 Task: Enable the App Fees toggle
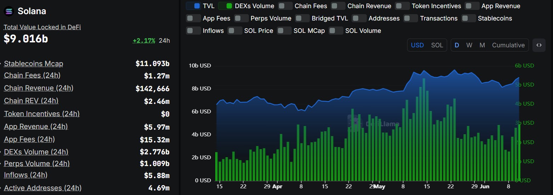pos(193,18)
